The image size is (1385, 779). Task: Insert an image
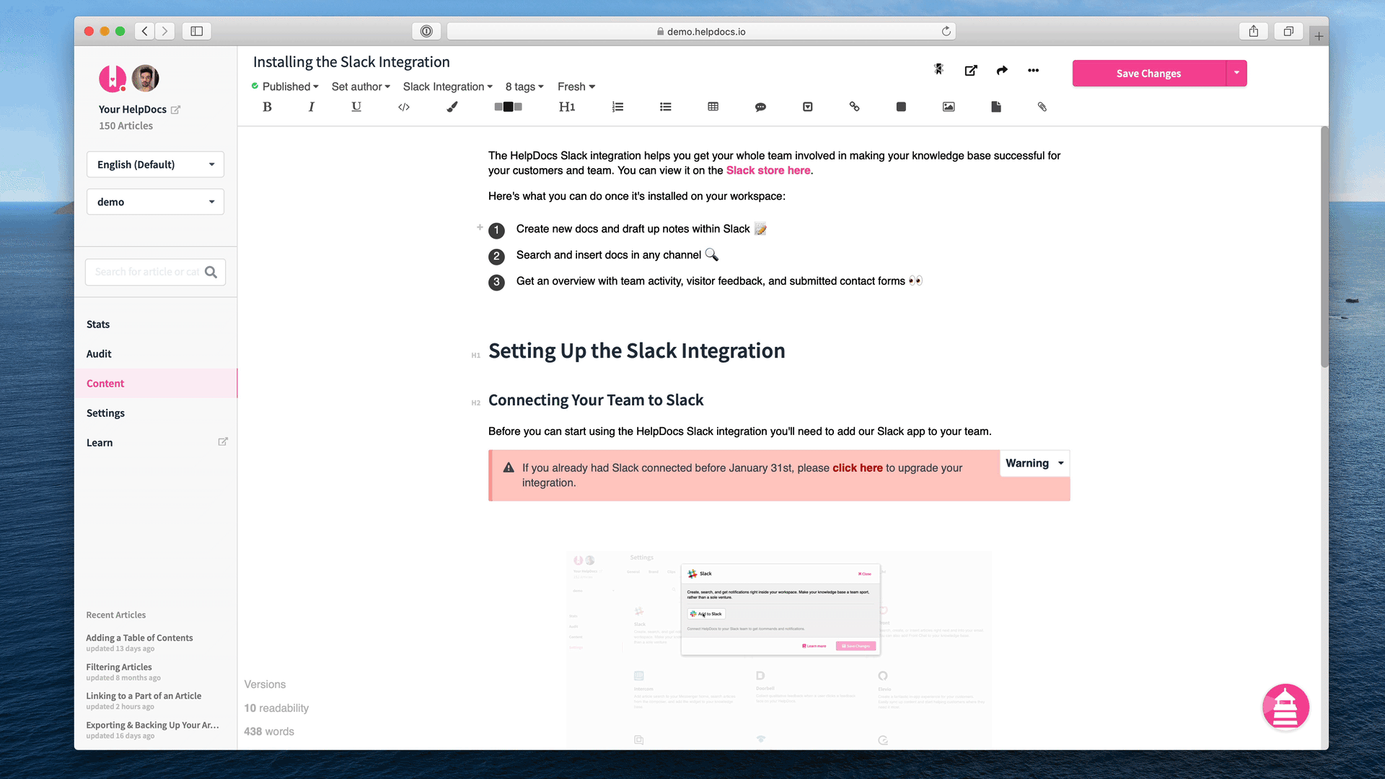[x=949, y=107]
